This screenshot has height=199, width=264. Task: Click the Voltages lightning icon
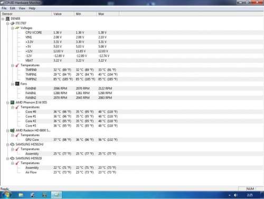tap(17, 28)
